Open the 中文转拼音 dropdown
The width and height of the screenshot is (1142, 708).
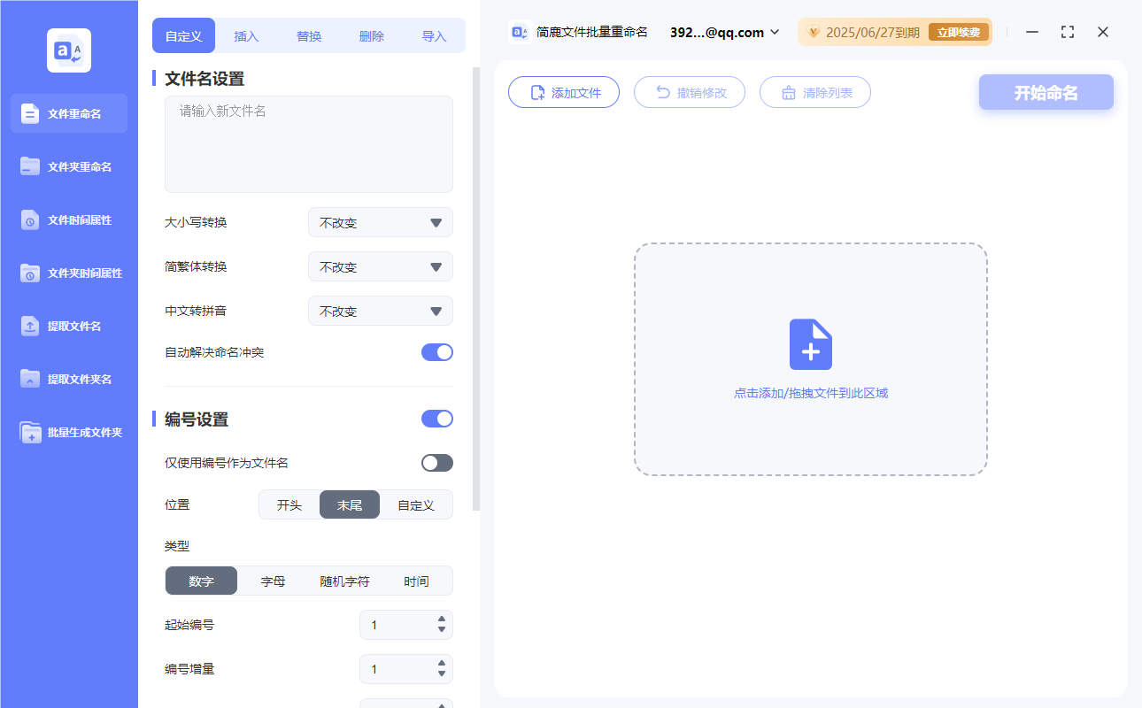point(380,311)
